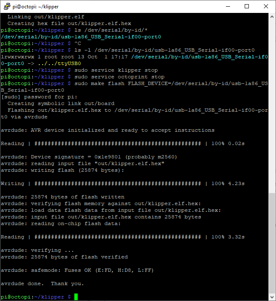The height and width of the screenshot is (301, 276).
Task: Maximize the pi@octopi terminal window
Action: pos(247,6)
